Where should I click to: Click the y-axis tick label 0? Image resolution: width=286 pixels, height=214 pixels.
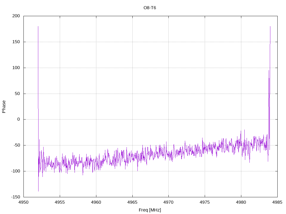19,119
